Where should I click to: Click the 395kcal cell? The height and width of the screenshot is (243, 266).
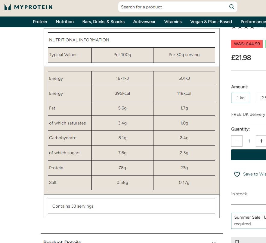[x=122, y=93]
